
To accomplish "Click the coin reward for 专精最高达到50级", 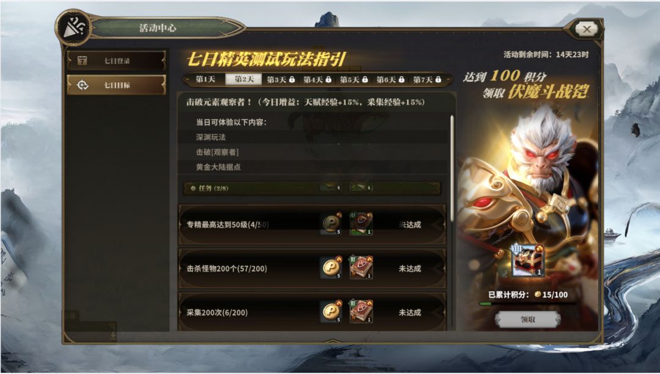I will pyautogui.click(x=331, y=223).
